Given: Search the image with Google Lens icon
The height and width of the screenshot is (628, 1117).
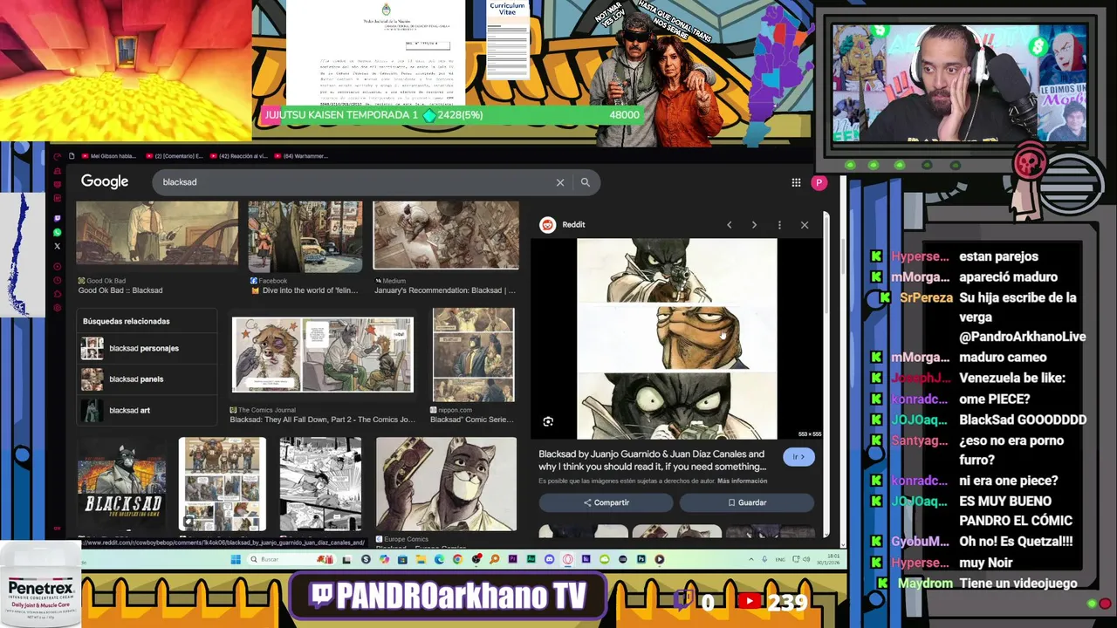Looking at the screenshot, I should [548, 421].
